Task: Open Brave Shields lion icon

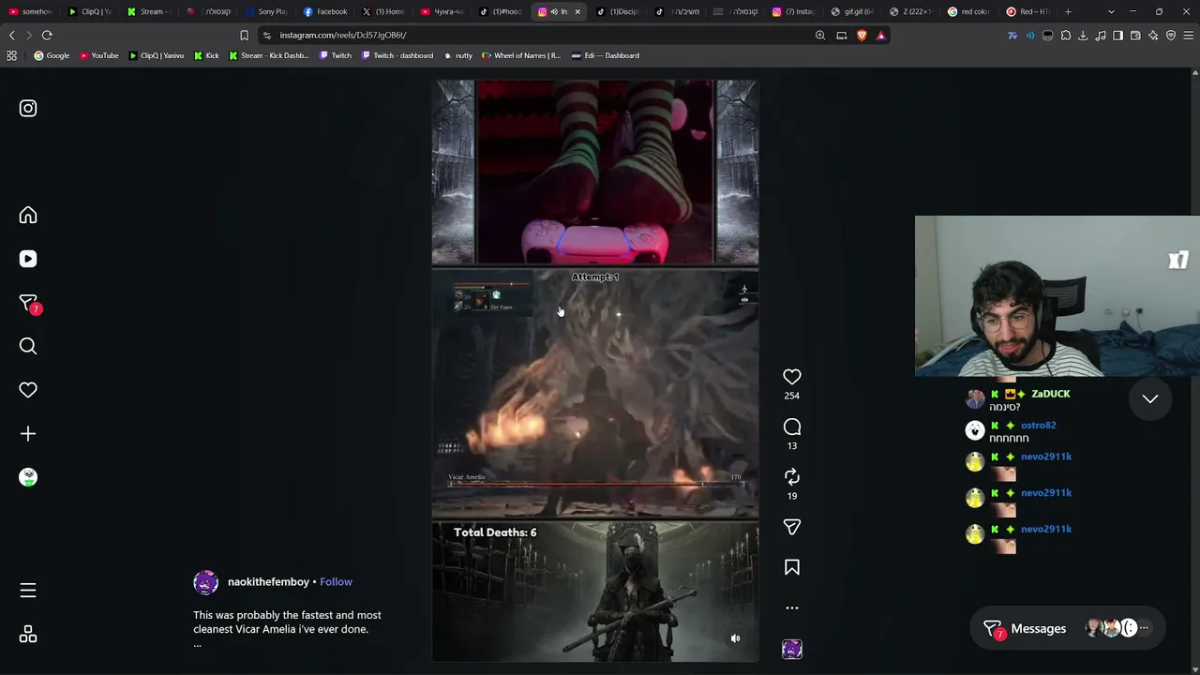Action: [862, 36]
